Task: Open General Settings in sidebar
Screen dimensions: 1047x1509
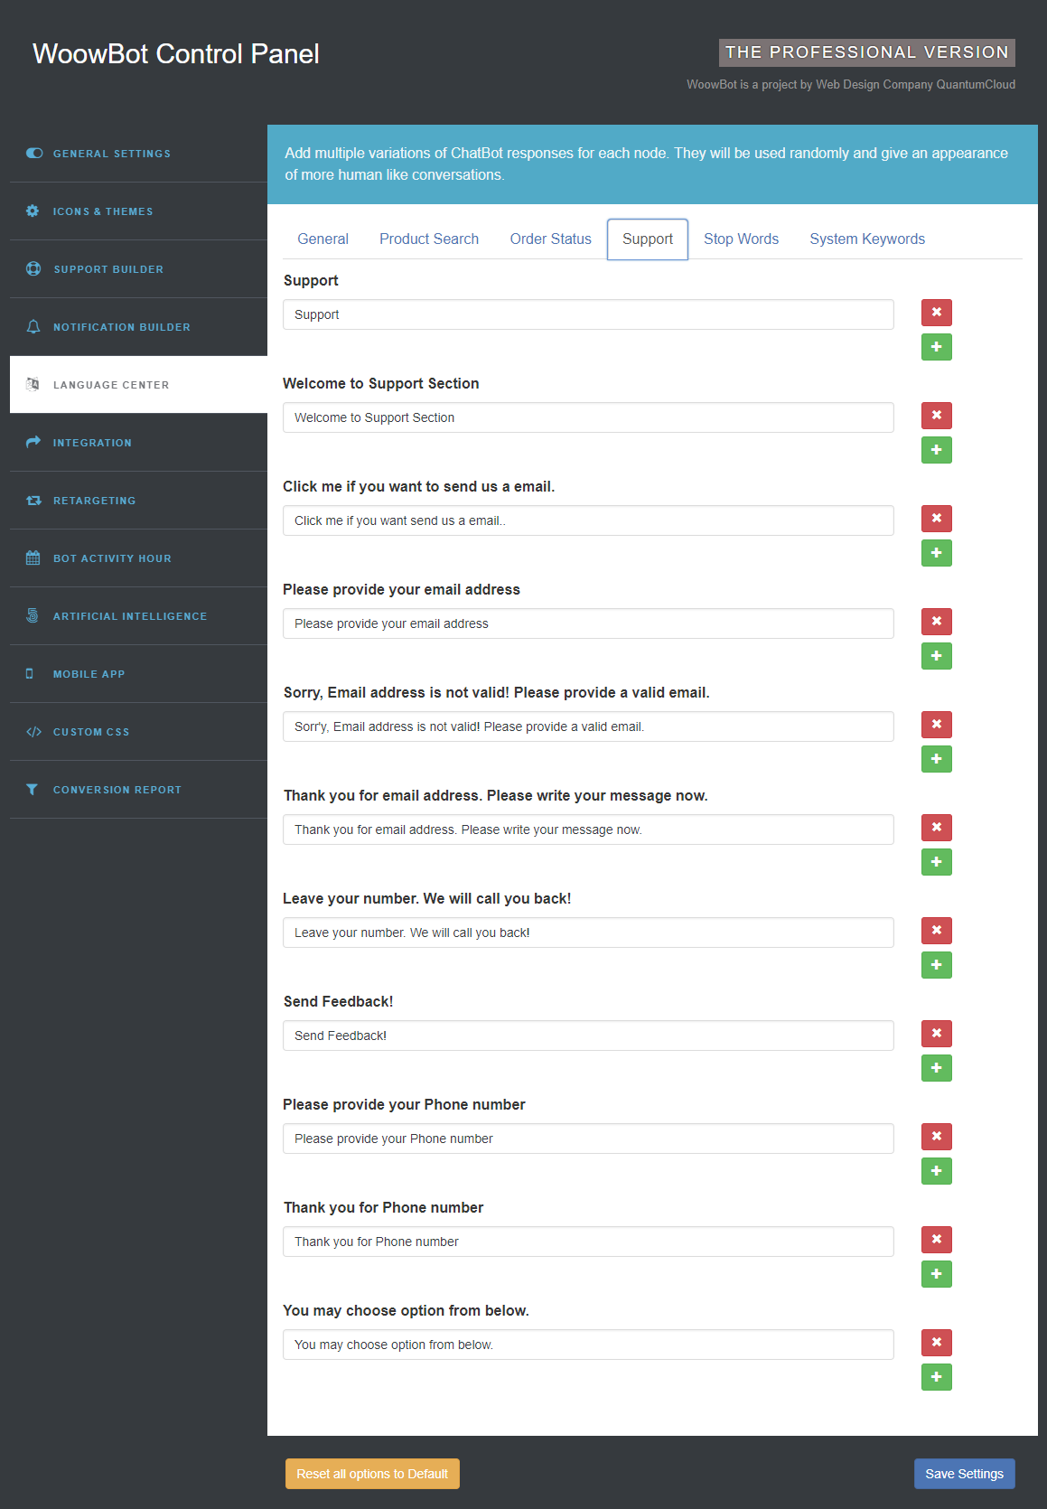Action: click(x=138, y=154)
